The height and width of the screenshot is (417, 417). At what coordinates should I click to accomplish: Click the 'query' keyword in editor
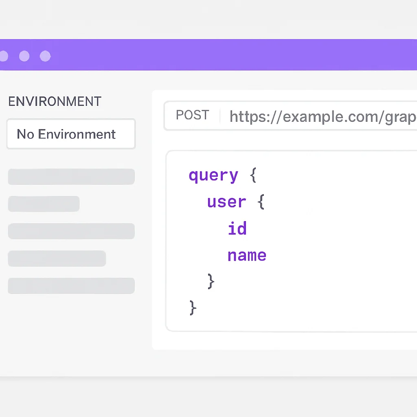213,176
